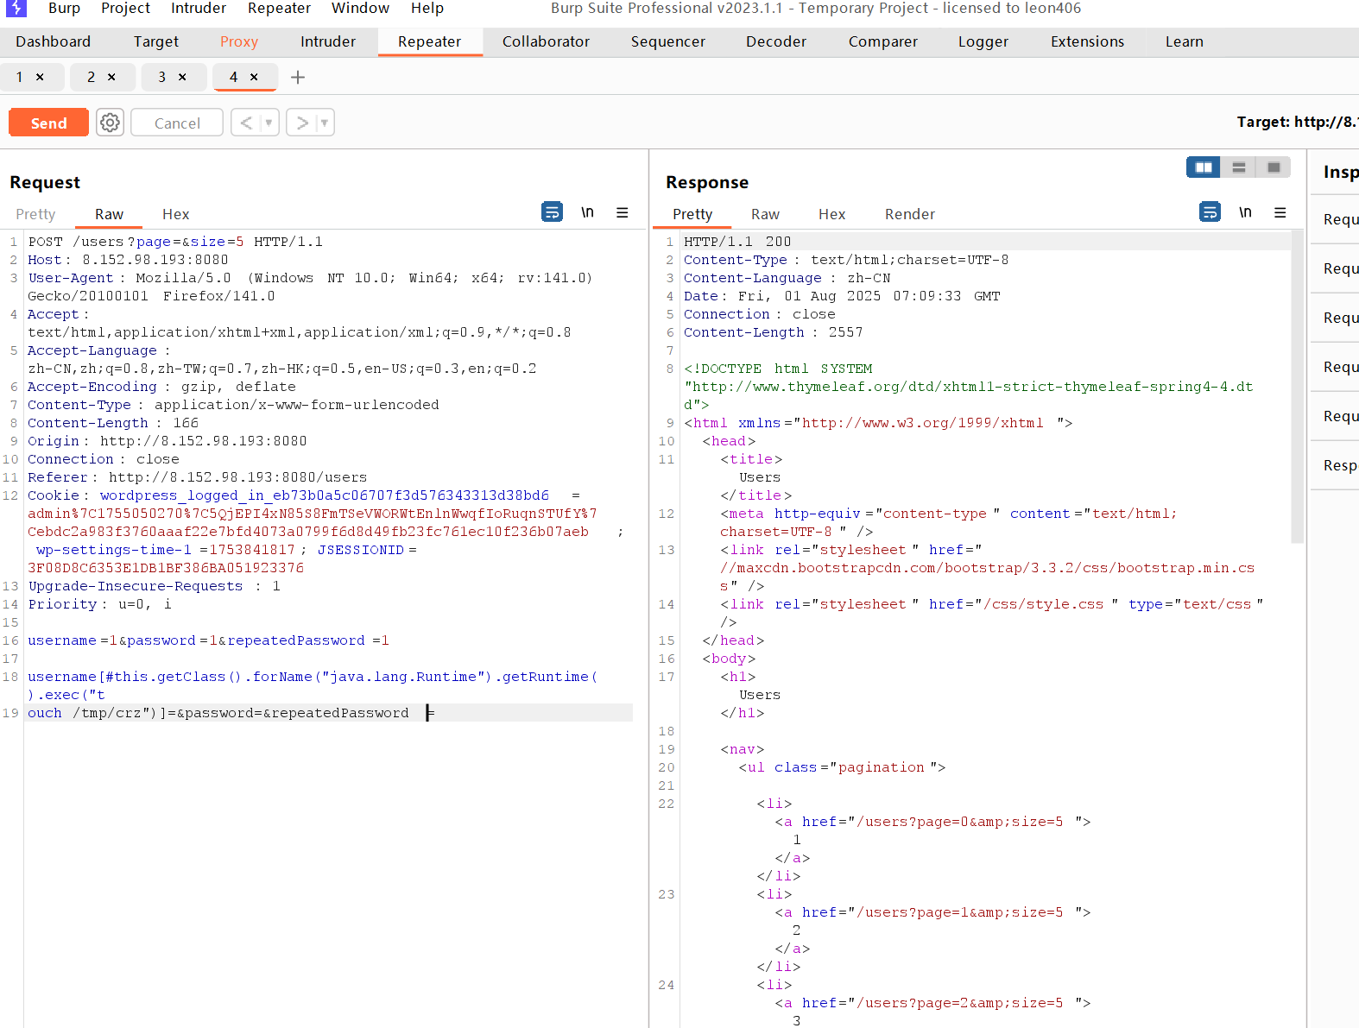
Task: Click the Target address label
Action: tap(1297, 122)
